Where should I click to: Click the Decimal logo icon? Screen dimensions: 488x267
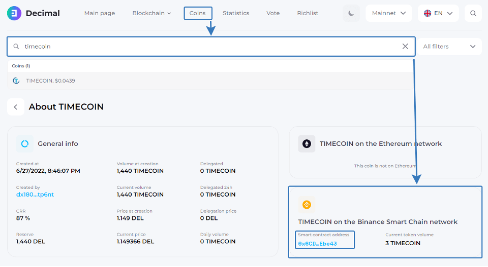tap(14, 13)
